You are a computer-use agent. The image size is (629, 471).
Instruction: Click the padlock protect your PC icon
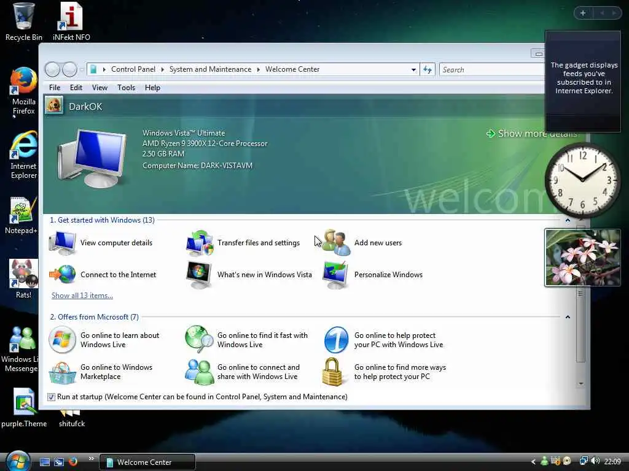[332, 372]
